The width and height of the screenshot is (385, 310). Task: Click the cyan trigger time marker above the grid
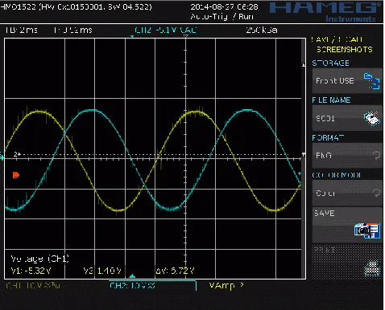[x=132, y=36]
